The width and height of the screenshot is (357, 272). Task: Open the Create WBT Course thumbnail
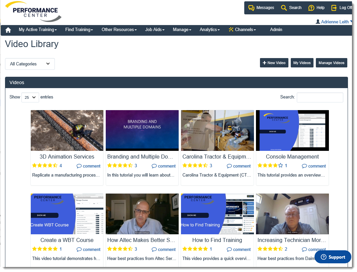pyautogui.click(x=67, y=214)
